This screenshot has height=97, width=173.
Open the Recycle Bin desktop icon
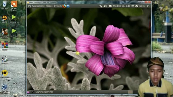5,5
